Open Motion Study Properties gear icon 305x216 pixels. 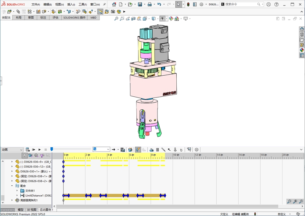pos(197,150)
